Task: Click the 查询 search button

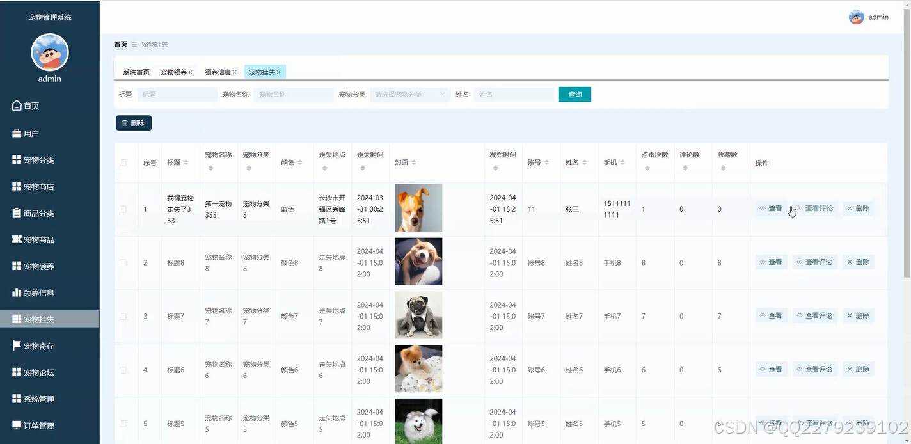Action: point(574,94)
